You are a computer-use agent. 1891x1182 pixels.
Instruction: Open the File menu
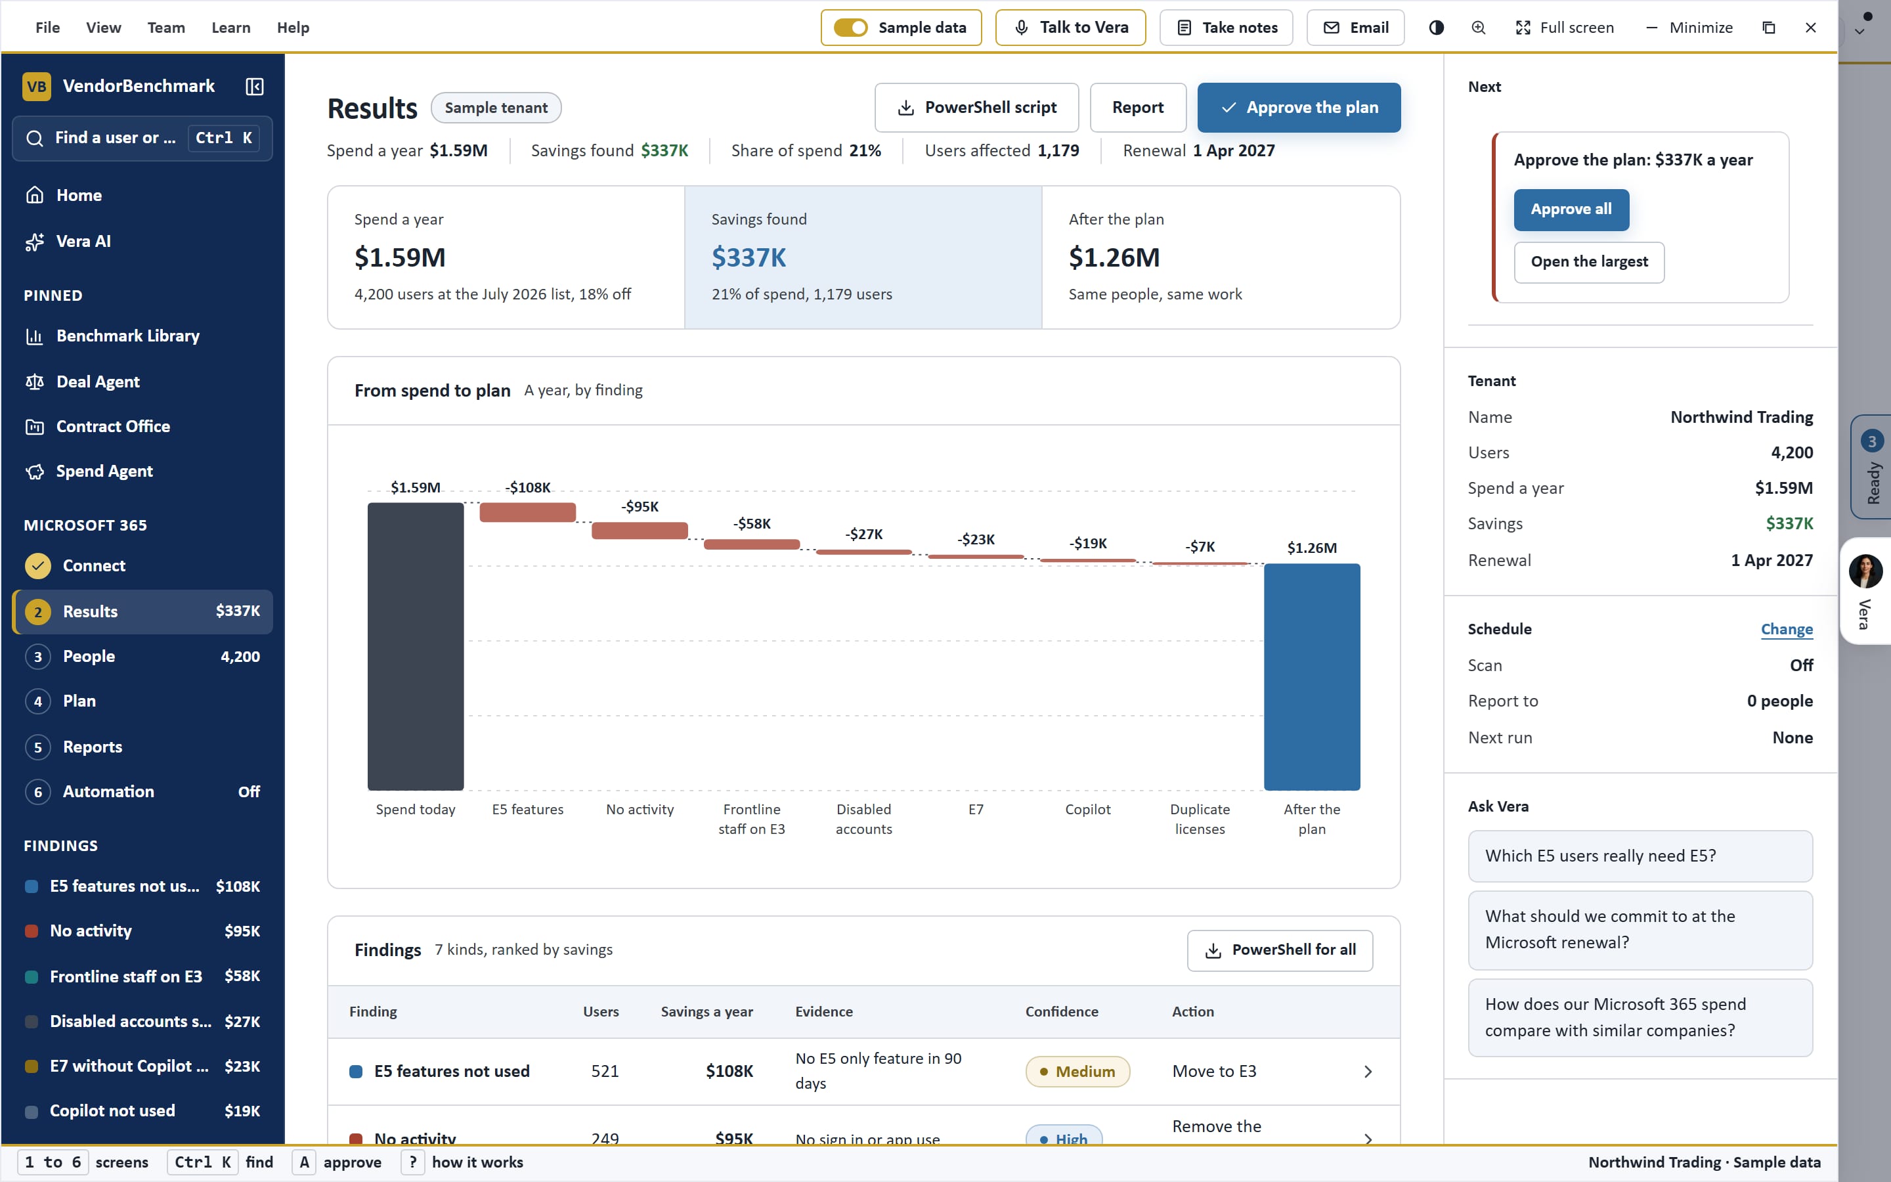pos(48,28)
